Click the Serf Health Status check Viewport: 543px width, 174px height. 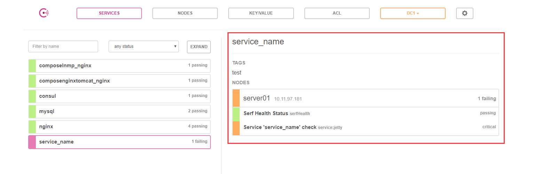[266, 113]
